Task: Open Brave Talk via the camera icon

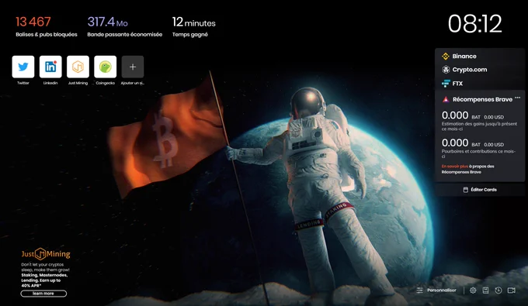Action: tap(512, 291)
